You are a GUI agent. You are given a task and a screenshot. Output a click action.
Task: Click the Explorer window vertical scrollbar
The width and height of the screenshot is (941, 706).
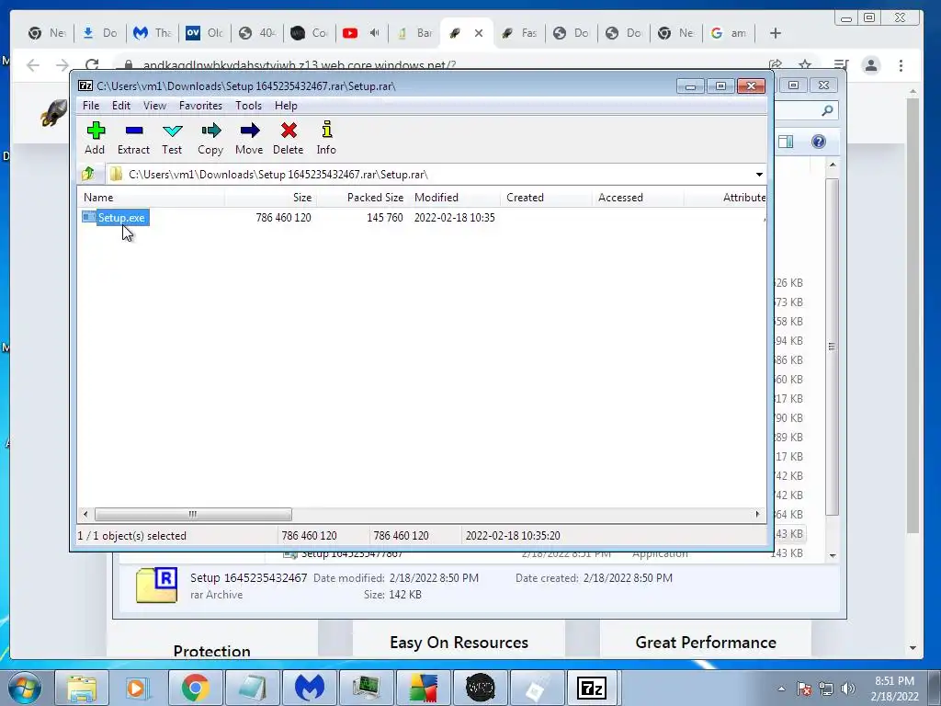[832, 347]
